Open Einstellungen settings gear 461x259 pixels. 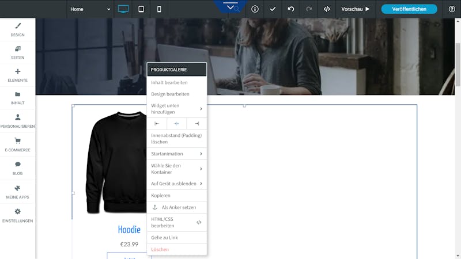18,215
